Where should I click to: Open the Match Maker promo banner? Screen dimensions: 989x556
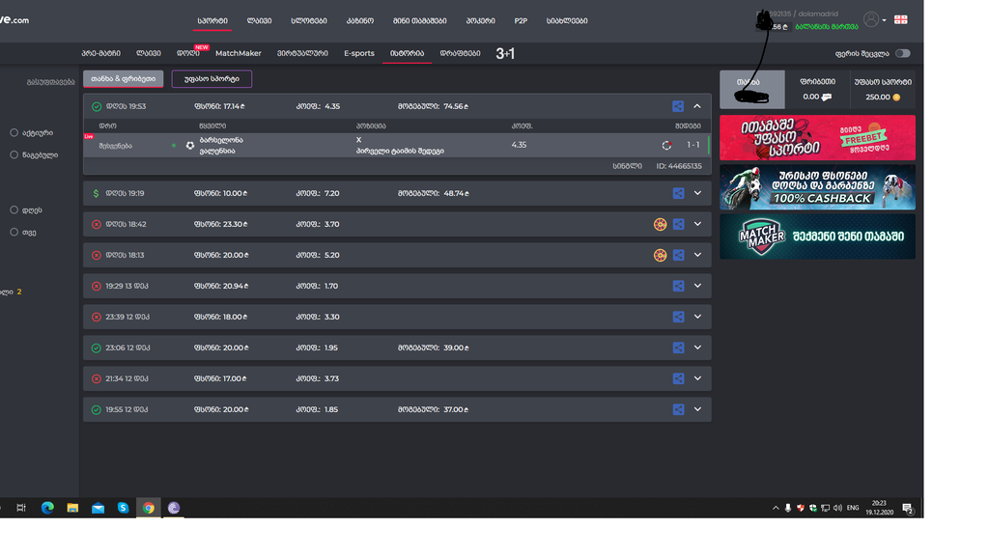pyautogui.click(x=817, y=236)
